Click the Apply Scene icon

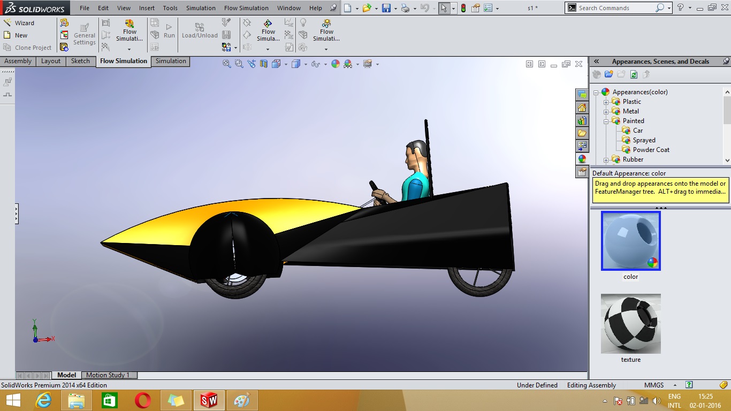pyautogui.click(x=348, y=64)
